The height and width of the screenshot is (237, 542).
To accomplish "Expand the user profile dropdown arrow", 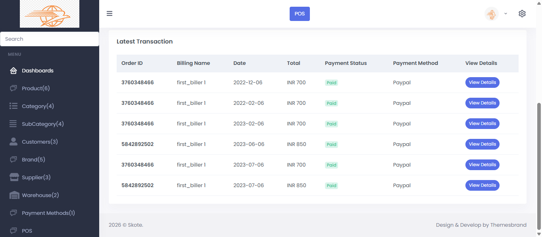I will point(505,13).
